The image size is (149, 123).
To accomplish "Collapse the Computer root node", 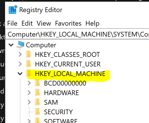I will 11,45.
